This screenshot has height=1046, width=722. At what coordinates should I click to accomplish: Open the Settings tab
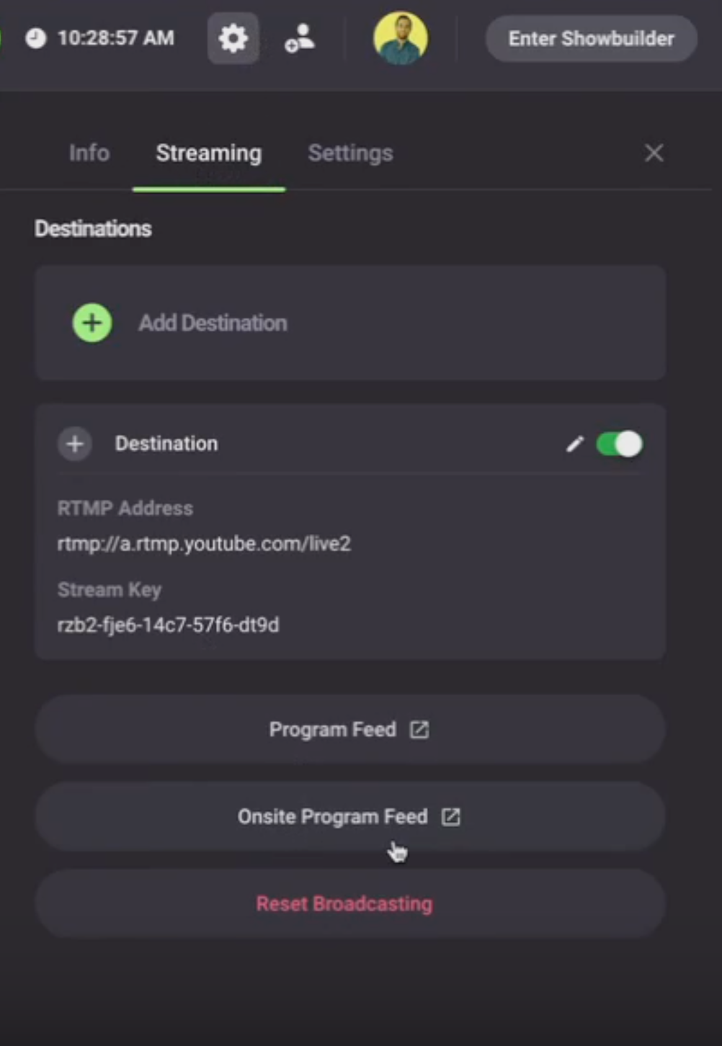350,153
